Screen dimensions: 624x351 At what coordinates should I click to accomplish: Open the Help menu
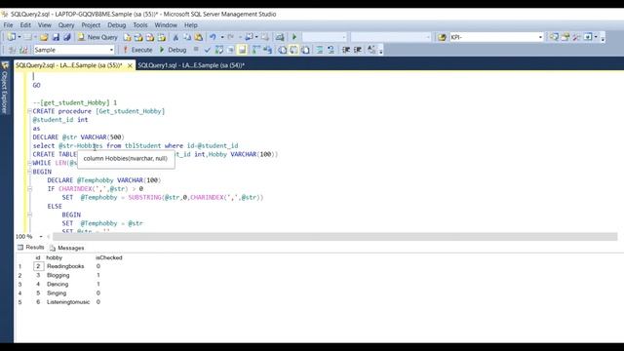point(191,25)
